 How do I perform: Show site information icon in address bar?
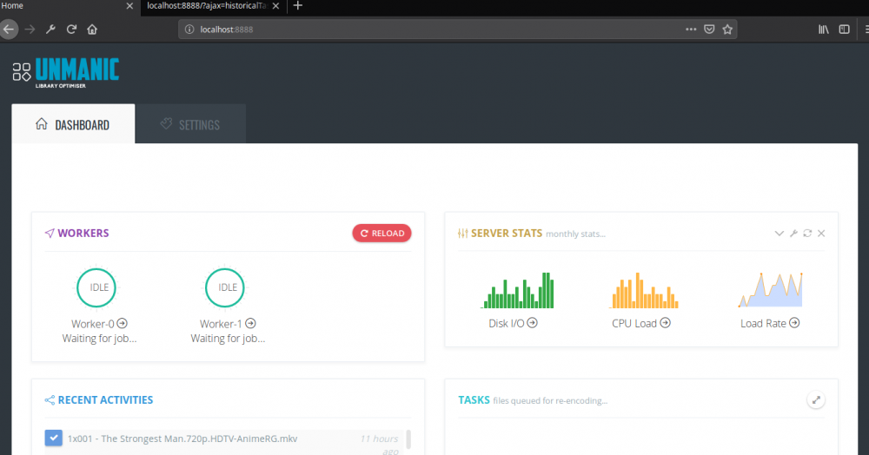(189, 30)
